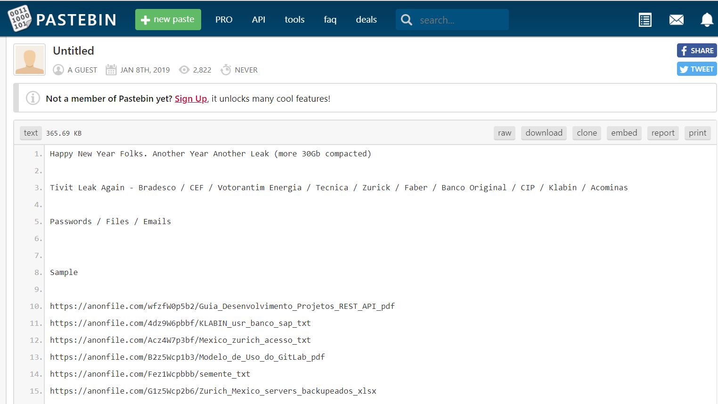Image resolution: width=718 pixels, height=404 pixels.
Task: Open my pastes list icon
Action: point(645,20)
